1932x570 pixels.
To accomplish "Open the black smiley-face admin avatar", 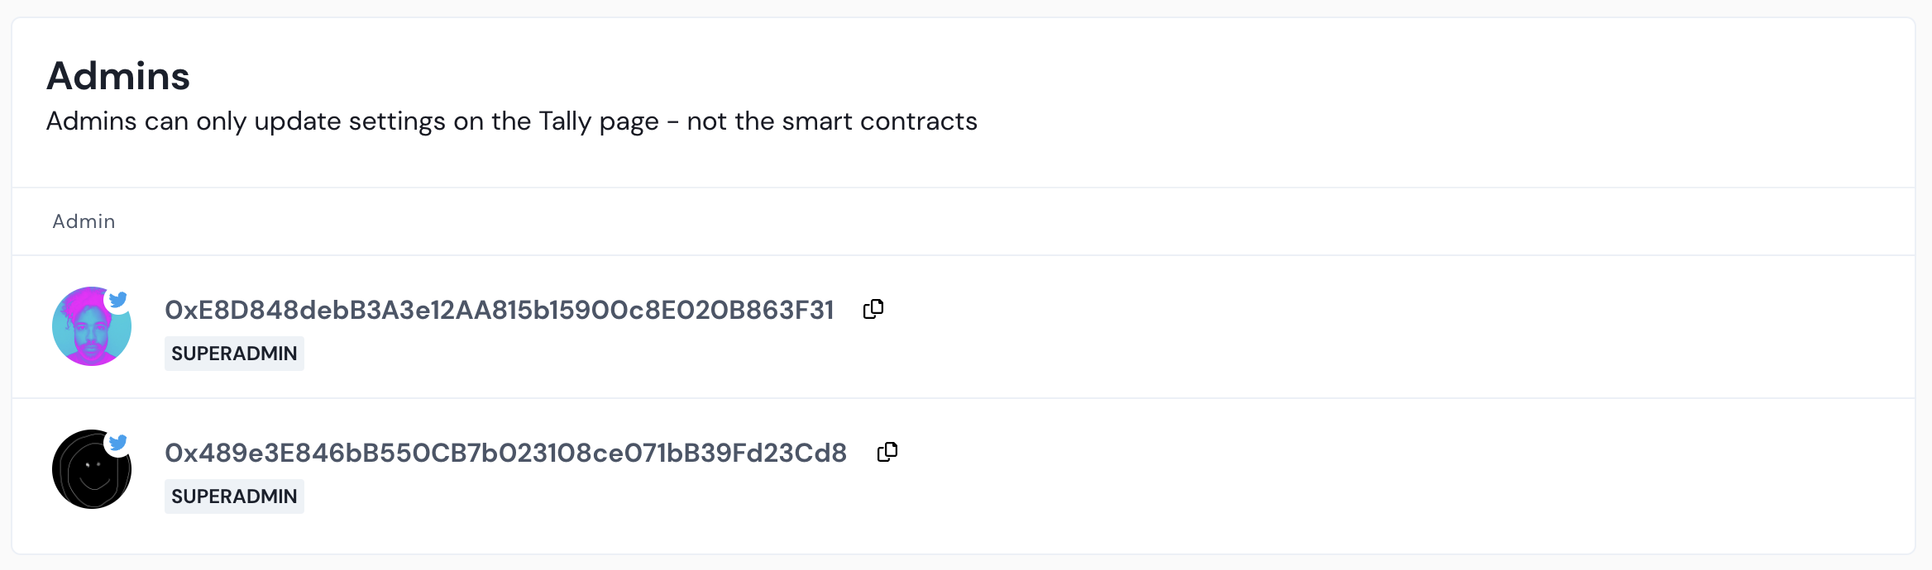I will (x=89, y=473).
